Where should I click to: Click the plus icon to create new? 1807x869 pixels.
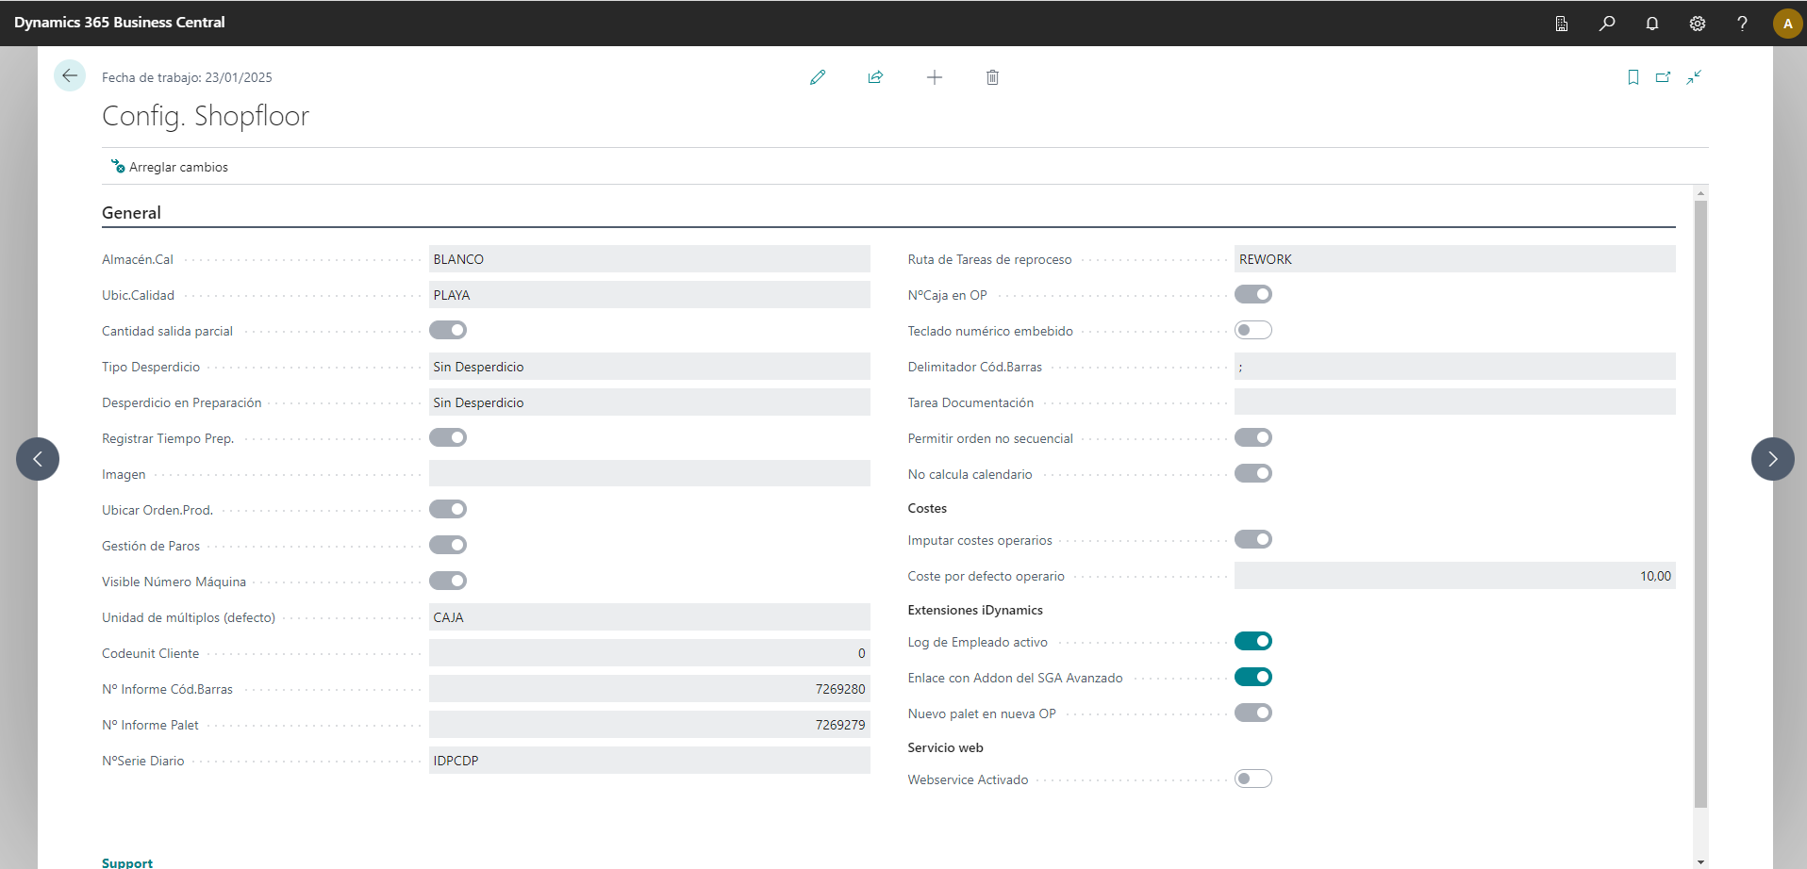[x=934, y=77]
